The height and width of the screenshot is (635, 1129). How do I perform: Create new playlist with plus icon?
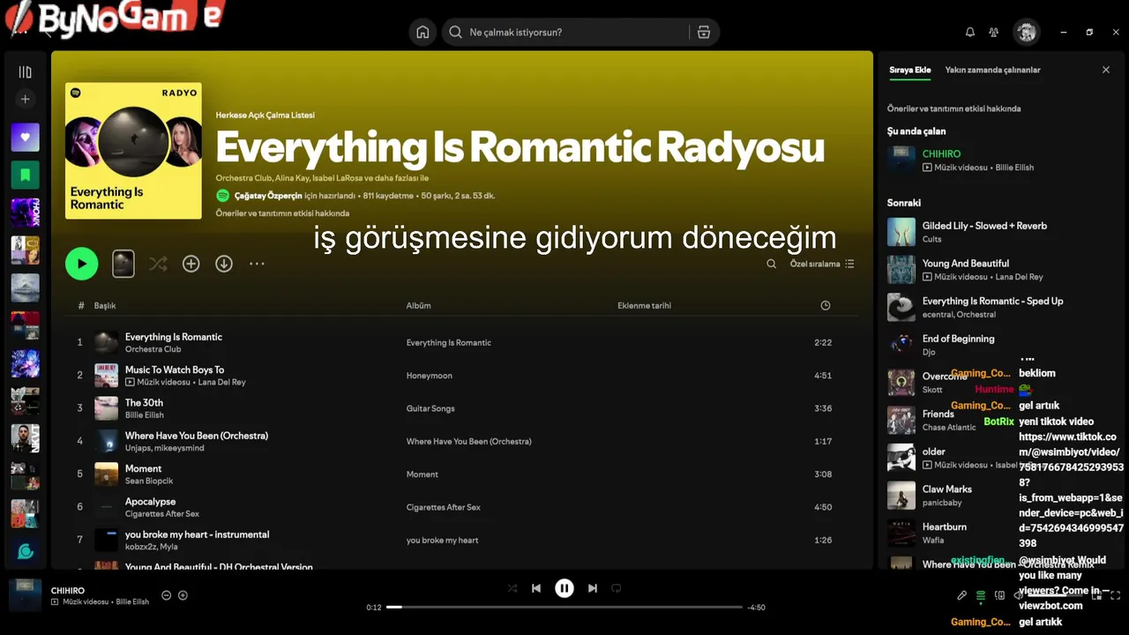(25, 100)
